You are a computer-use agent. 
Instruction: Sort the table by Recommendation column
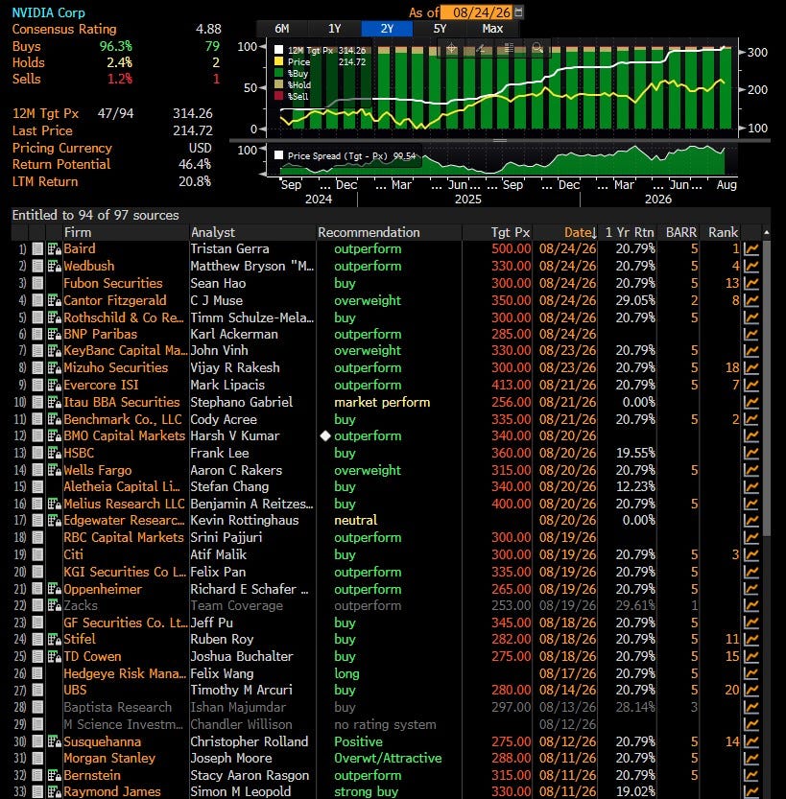(369, 232)
